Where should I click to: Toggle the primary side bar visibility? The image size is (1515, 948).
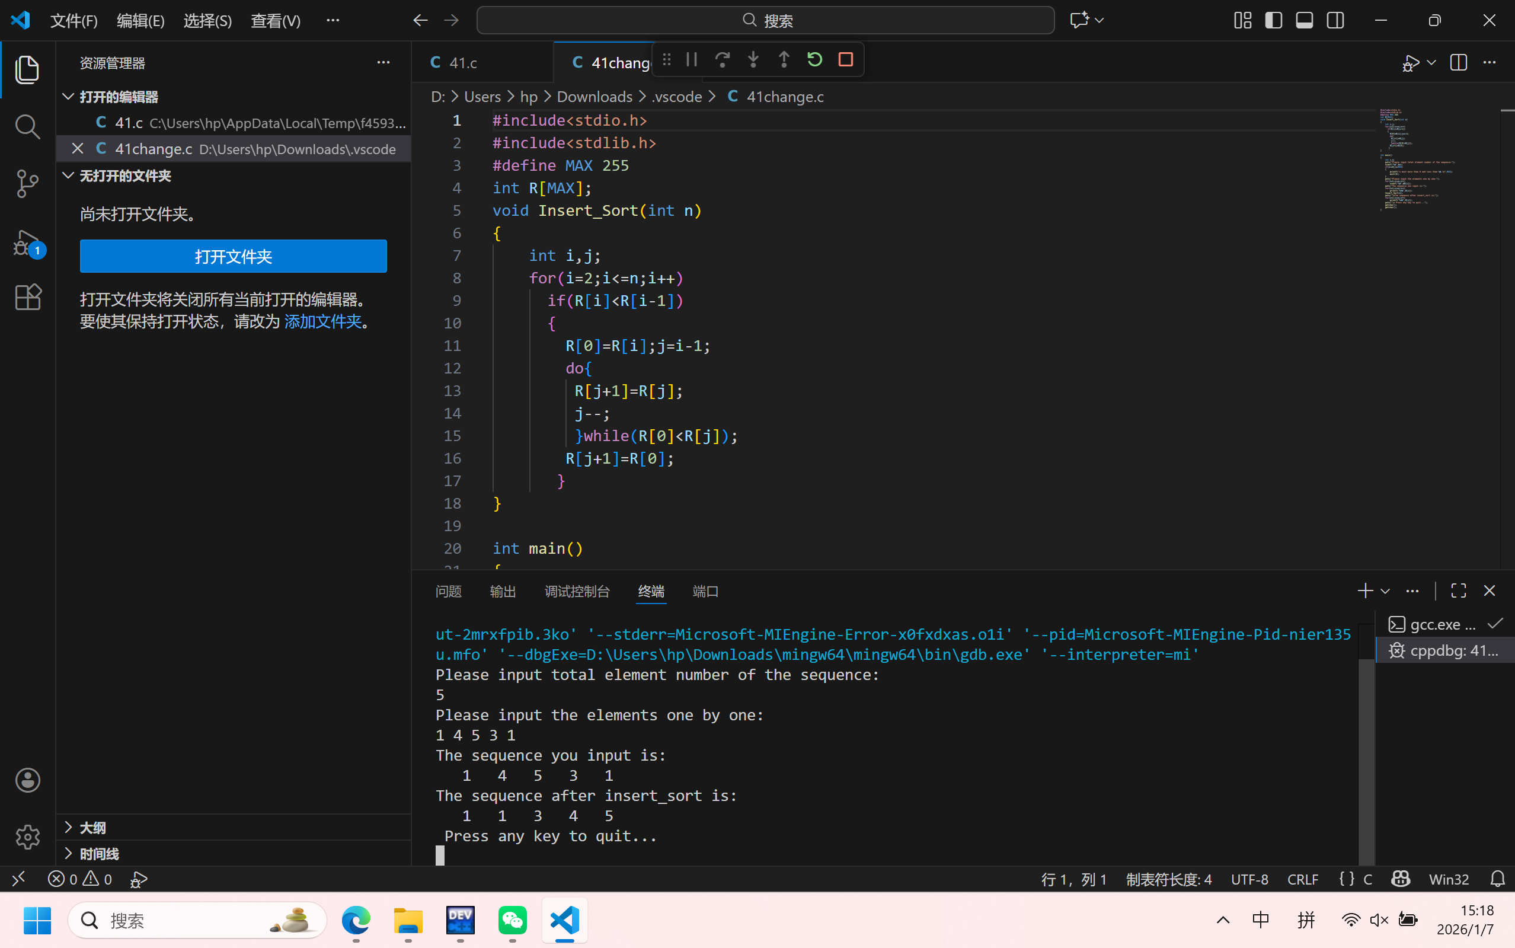[x=1273, y=21]
